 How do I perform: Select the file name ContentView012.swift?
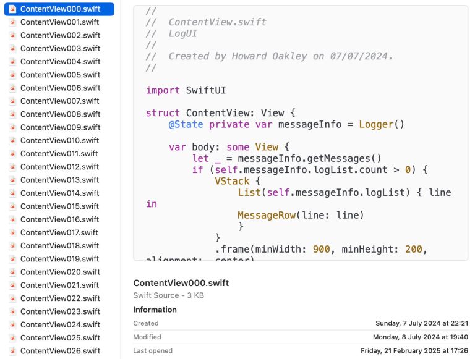[x=59, y=167]
